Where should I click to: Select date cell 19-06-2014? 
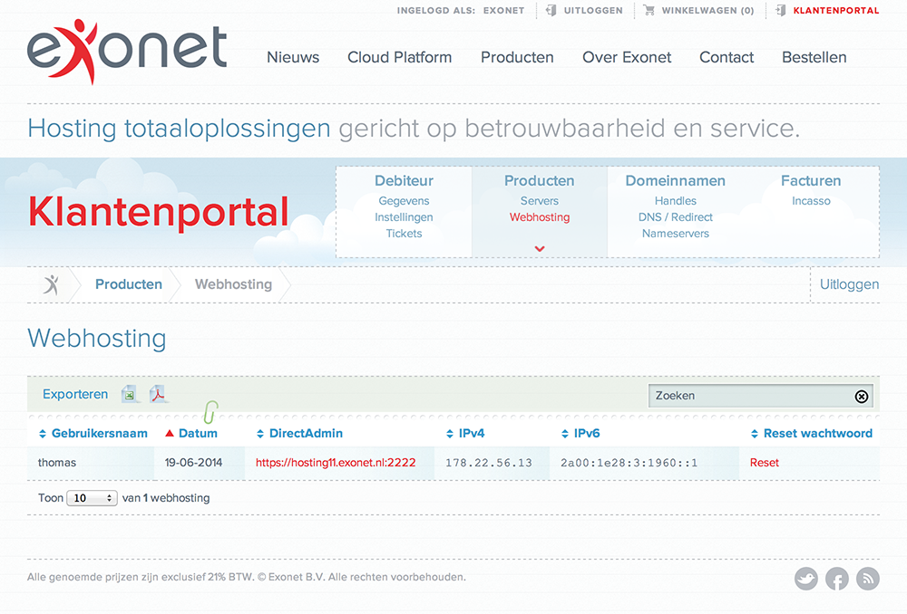[x=193, y=463]
